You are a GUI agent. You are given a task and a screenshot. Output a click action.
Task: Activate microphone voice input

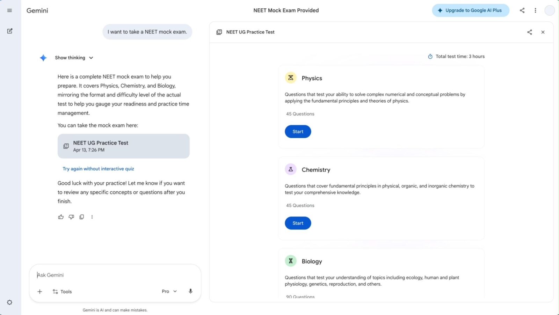[190, 291]
